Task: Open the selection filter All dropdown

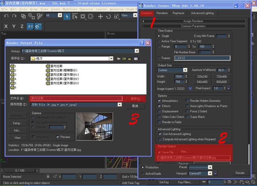Action: coord(60,15)
